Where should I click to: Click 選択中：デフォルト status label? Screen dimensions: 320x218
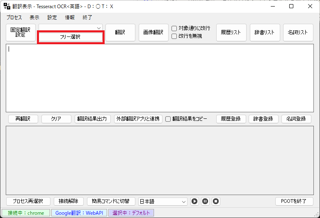click(131, 213)
